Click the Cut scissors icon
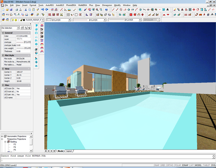 click(26, 10)
